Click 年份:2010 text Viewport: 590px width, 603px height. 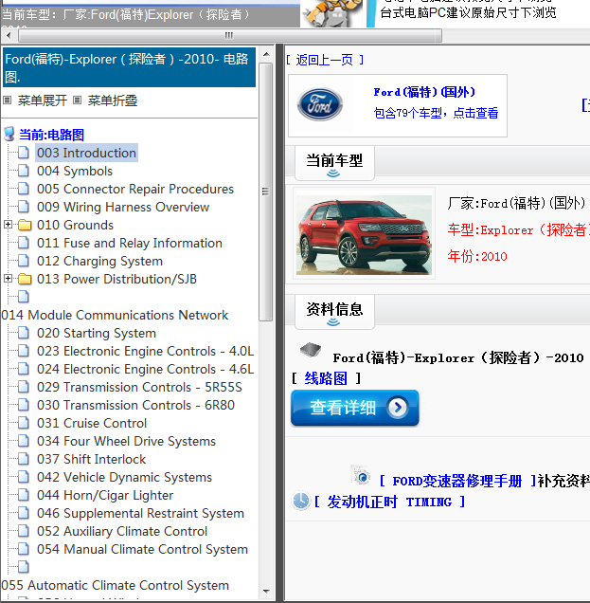tap(477, 256)
